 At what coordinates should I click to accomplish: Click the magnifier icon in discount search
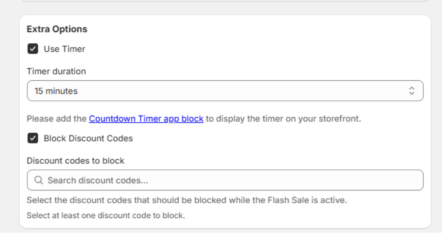(39, 180)
